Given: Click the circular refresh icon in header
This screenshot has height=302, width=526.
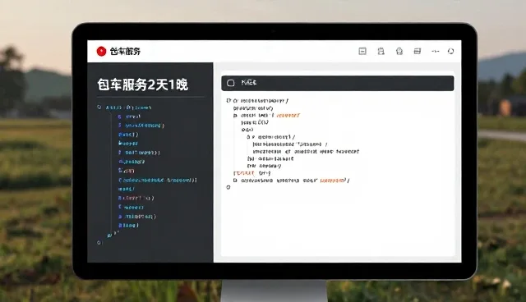Looking at the screenshot, I should click(451, 51).
